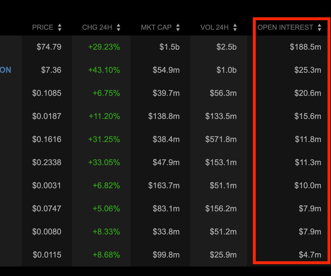The image size is (331, 276).
Task: Select the $0.0031 price cell
Action: pyautogui.click(x=47, y=185)
